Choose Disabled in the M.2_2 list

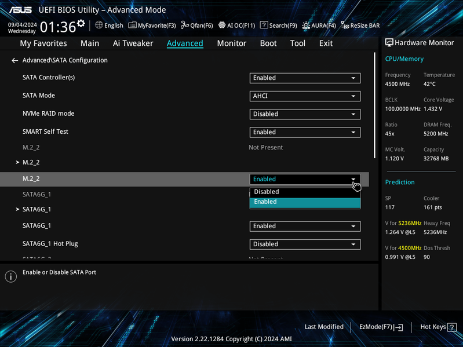[305, 192]
